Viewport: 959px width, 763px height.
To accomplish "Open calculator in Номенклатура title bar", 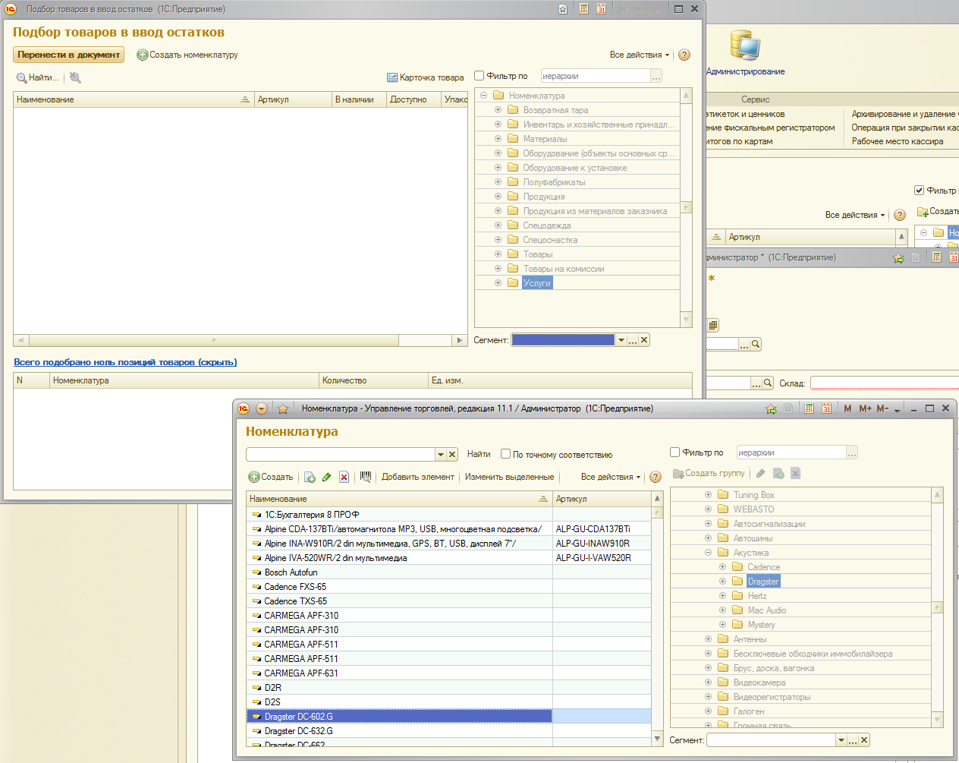I will pyautogui.click(x=809, y=408).
